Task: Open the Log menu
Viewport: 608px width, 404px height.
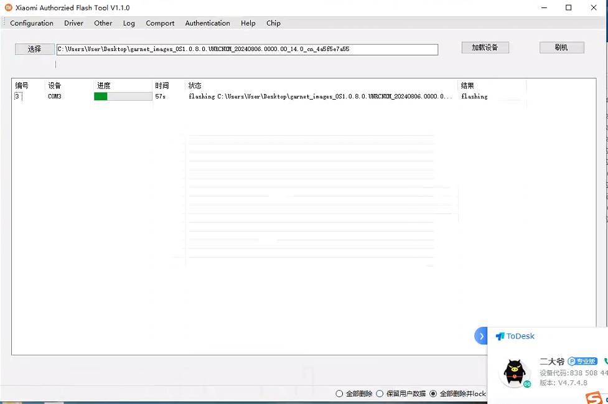Action: click(129, 23)
